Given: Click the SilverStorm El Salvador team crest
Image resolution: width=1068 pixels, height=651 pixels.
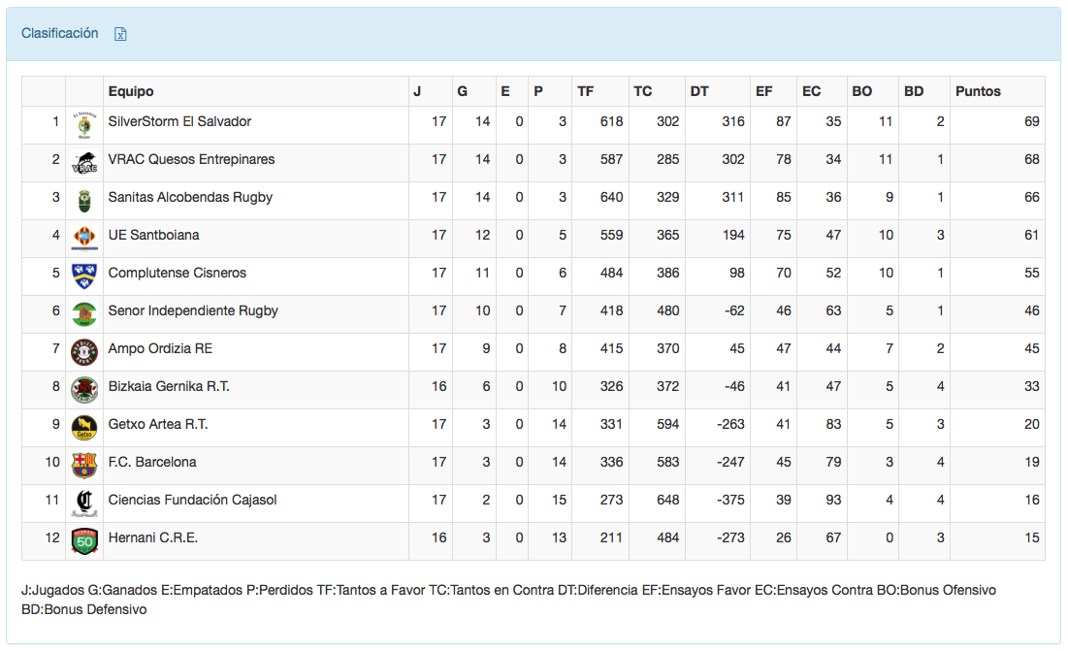Looking at the screenshot, I should (84, 125).
